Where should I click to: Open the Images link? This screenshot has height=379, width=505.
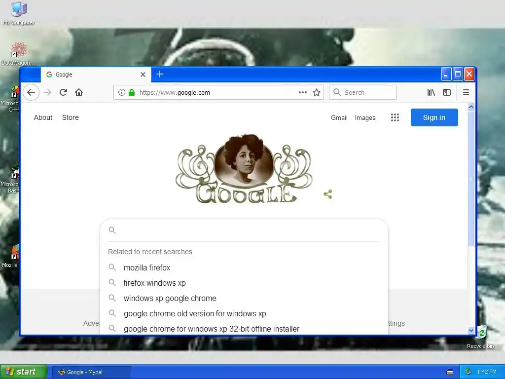tap(365, 117)
